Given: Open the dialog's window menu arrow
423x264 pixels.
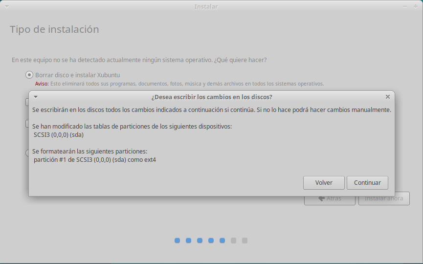Looking at the screenshot, I should coord(36,97).
